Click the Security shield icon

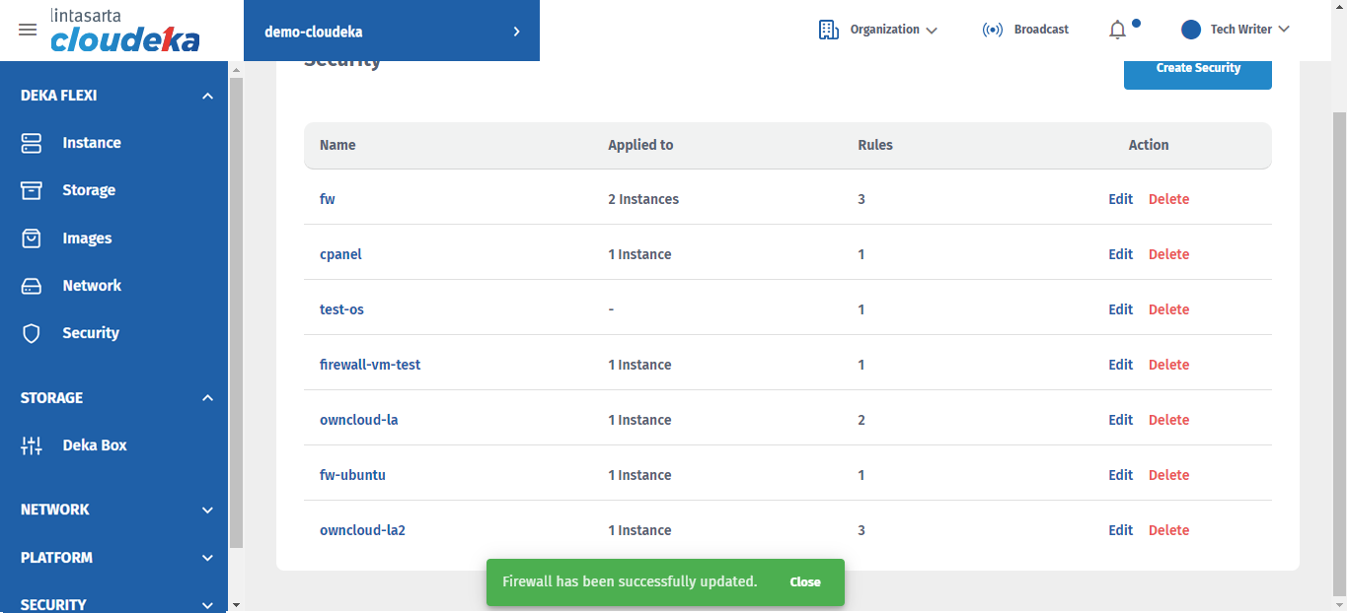pyautogui.click(x=32, y=333)
